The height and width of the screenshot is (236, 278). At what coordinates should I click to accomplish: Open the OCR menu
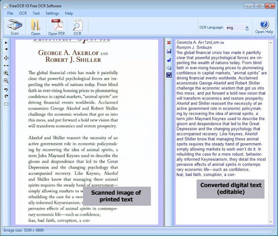[23, 13]
